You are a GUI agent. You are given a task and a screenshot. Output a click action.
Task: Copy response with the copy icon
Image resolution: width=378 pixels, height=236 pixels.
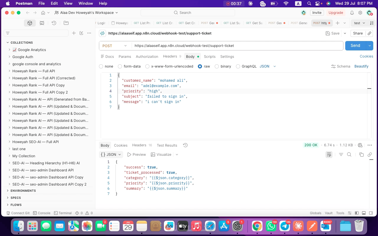[361, 155]
